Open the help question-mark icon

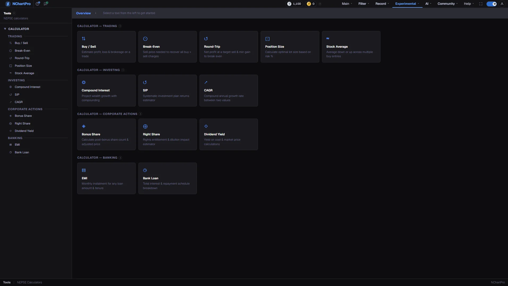[38, 4]
